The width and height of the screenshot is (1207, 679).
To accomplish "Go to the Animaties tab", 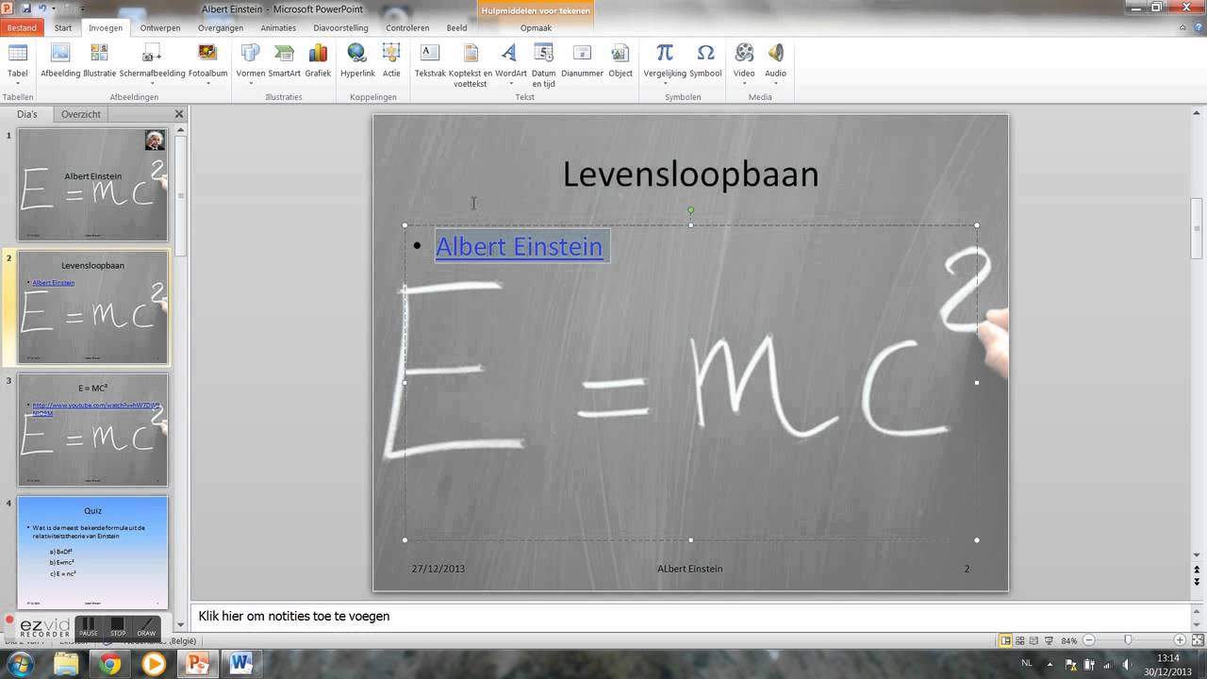I will pos(278,28).
